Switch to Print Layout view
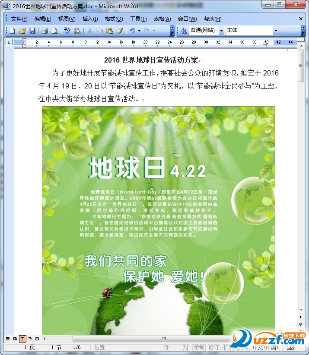 click(x=22, y=339)
